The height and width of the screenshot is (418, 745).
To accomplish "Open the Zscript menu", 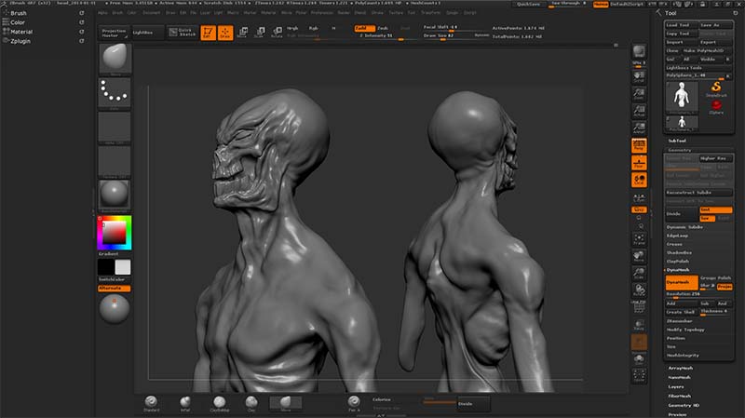I will pyautogui.click(x=470, y=13).
